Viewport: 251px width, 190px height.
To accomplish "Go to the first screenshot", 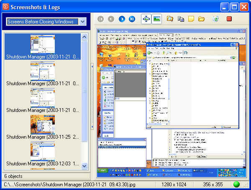I will 100,19.
